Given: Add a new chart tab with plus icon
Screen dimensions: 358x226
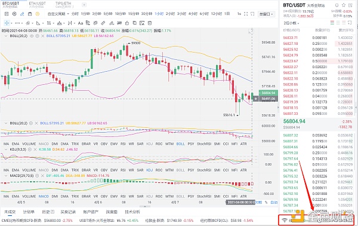Looking at the screenshot, I should click(84, 5).
